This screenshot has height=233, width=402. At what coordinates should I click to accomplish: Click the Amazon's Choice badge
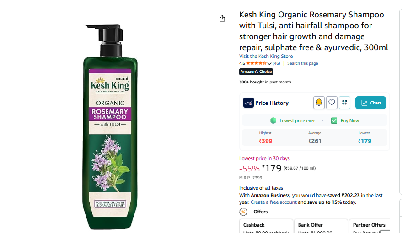[256, 72]
